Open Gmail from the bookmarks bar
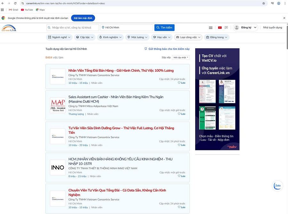The image size is (288, 214). tap(13, 10)
